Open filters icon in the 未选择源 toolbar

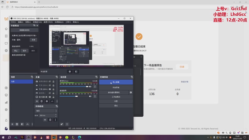tap(76, 72)
